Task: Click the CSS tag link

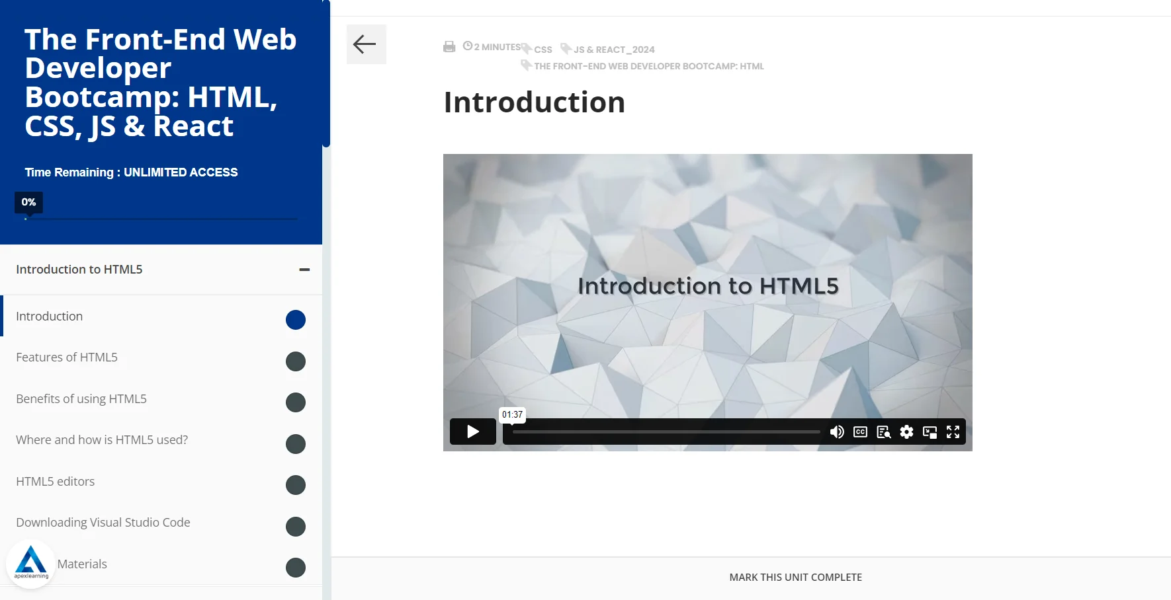Action: click(x=542, y=50)
